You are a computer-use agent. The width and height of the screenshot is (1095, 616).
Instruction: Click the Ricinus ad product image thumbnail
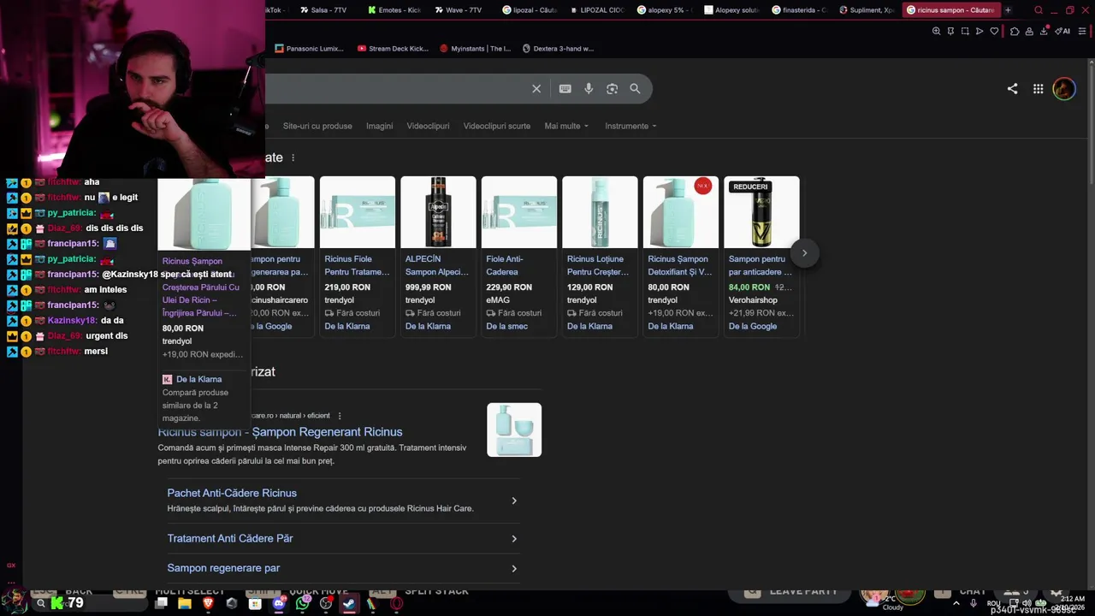(514, 429)
